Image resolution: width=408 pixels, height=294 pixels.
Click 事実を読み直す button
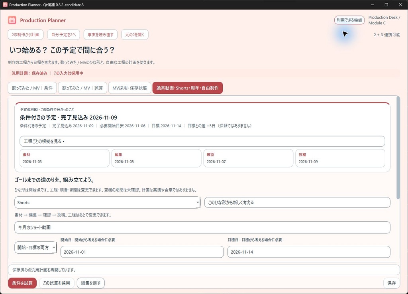100,35
